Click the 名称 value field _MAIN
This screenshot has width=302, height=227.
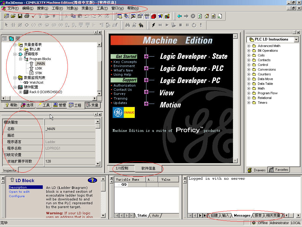point(70,129)
